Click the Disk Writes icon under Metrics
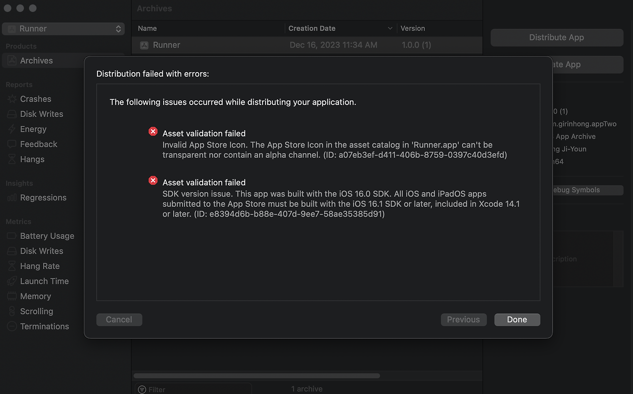This screenshot has width=633, height=394. tap(11, 251)
